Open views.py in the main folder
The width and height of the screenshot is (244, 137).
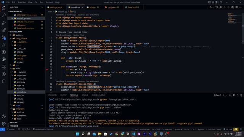point(21,102)
